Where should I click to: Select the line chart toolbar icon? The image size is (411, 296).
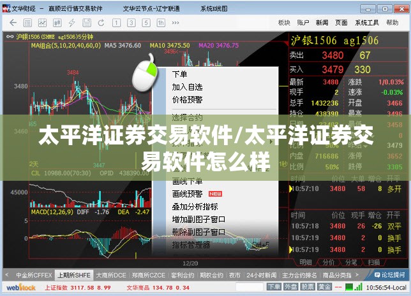tap(43, 23)
